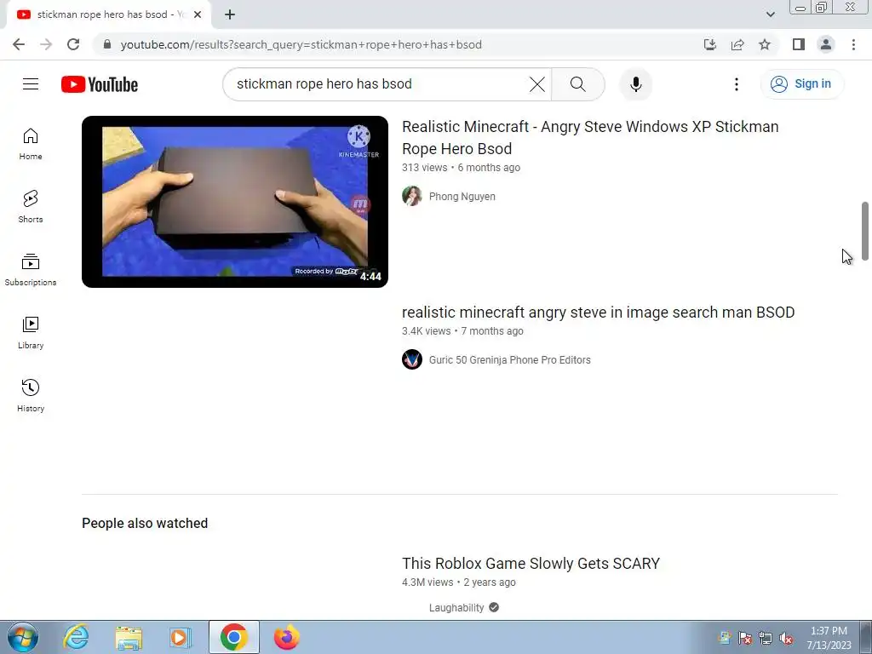This screenshot has width=872, height=654.
Task: Sign in to YouTube
Action: coord(802,84)
